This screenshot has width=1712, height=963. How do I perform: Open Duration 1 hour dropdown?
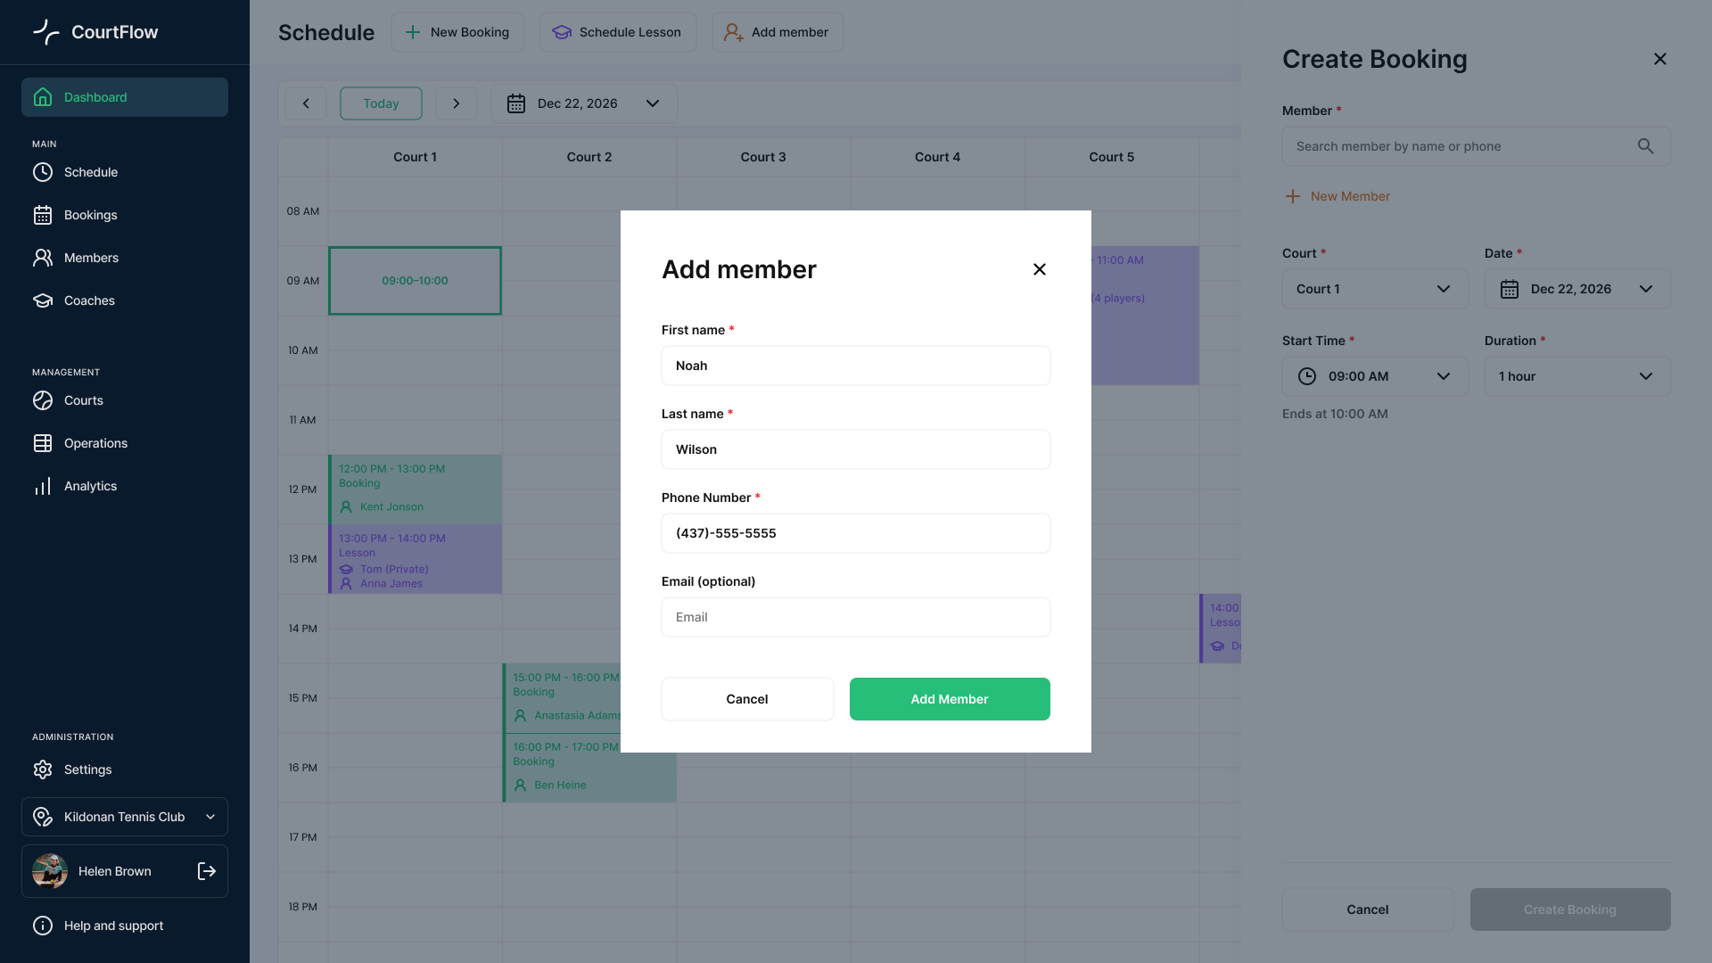[1577, 376]
